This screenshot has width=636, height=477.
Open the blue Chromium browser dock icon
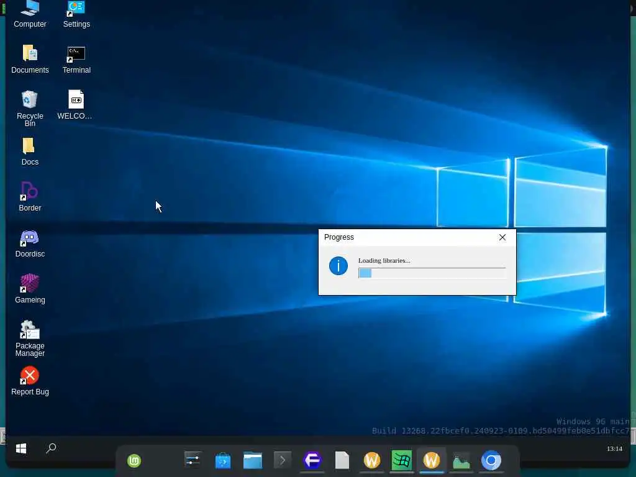point(491,460)
